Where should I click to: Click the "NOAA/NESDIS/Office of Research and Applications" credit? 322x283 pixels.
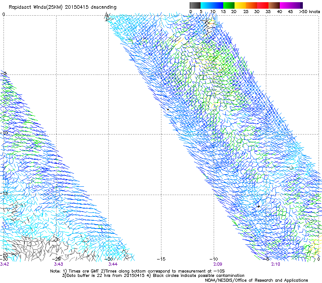coord(256,280)
